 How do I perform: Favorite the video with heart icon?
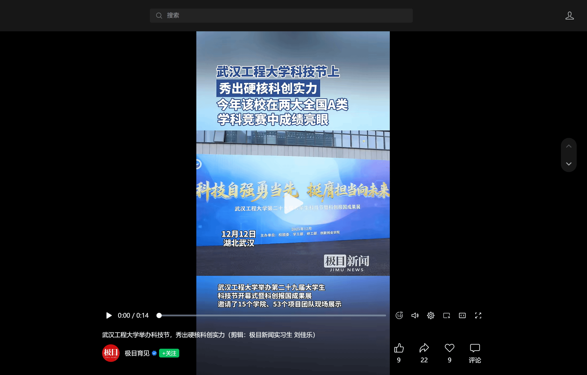(x=449, y=348)
